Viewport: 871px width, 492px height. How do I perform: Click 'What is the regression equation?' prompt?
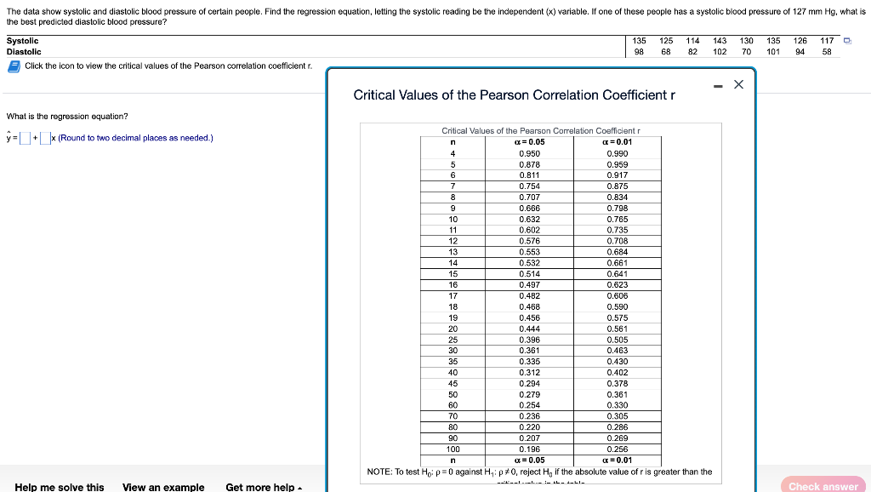pyautogui.click(x=67, y=116)
